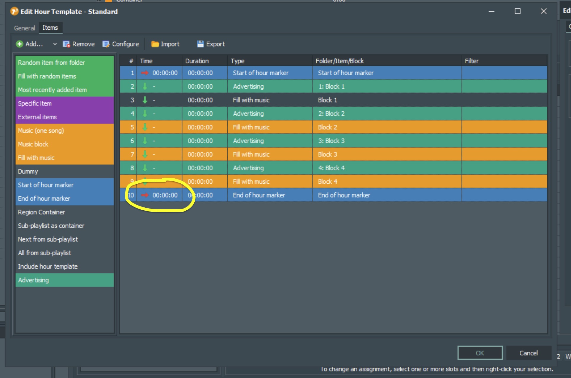Click the Configure icon in toolbar
The height and width of the screenshot is (378, 571).
tap(106, 44)
